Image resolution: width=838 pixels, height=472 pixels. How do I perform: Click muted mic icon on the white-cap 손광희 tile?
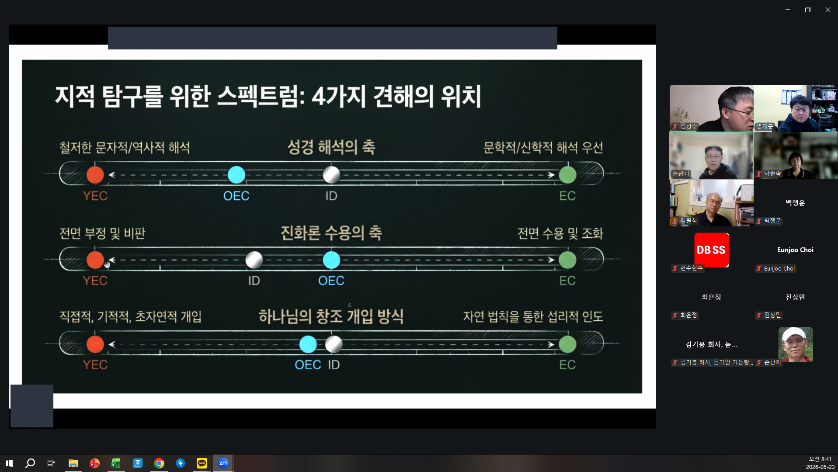[759, 362]
